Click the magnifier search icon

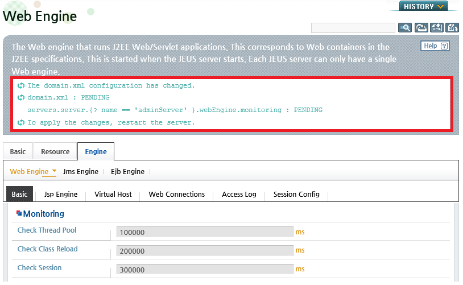coord(405,28)
